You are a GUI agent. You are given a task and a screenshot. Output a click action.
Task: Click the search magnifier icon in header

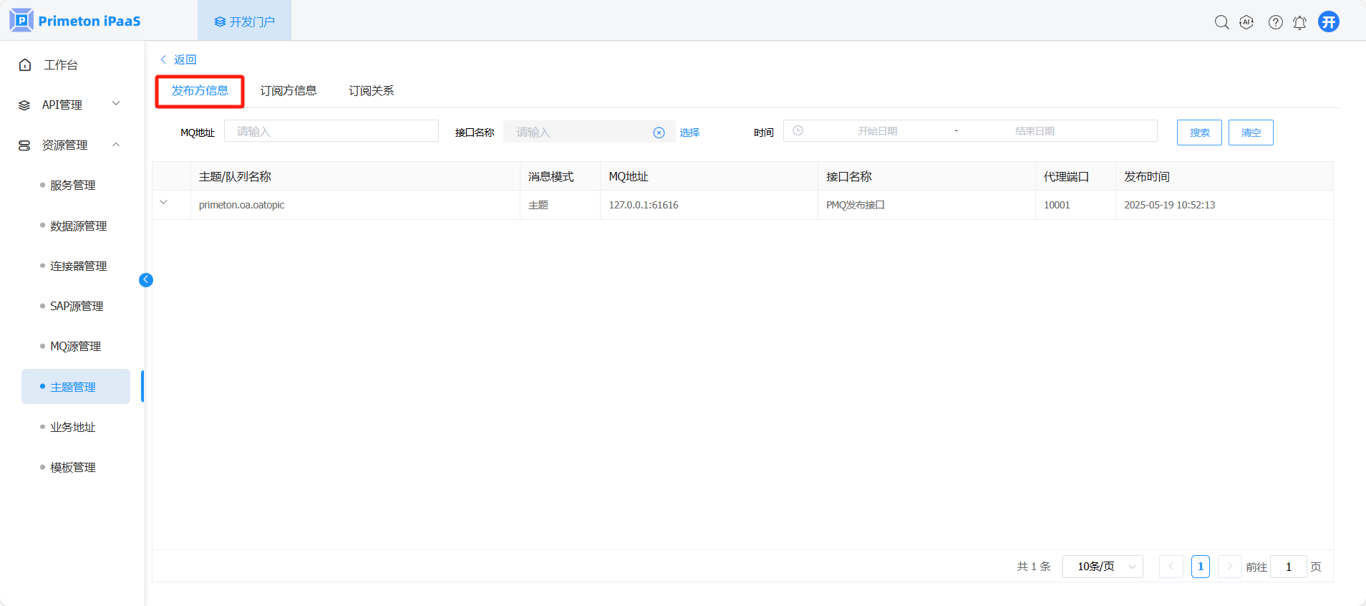pos(1221,22)
